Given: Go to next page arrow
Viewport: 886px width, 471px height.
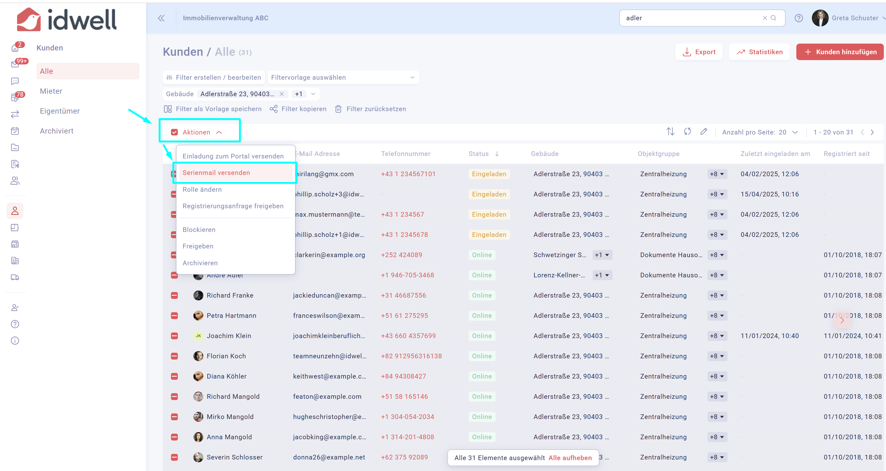Looking at the screenshot, I should pos(872,132).
